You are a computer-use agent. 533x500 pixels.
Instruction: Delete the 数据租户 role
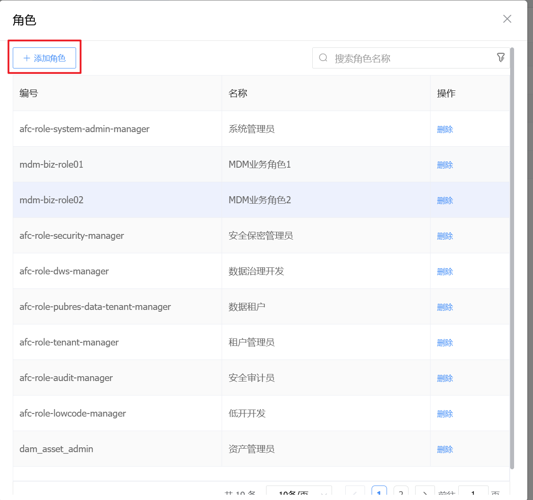445,307
